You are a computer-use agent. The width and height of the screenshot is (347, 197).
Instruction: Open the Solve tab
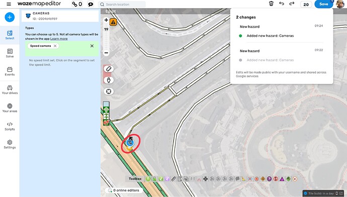tap(10, 53)
